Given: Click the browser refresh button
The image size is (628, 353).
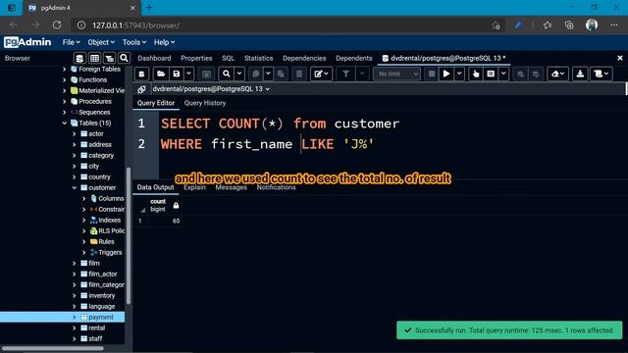Looking at the screenshot, I should [x=57, y=25].
